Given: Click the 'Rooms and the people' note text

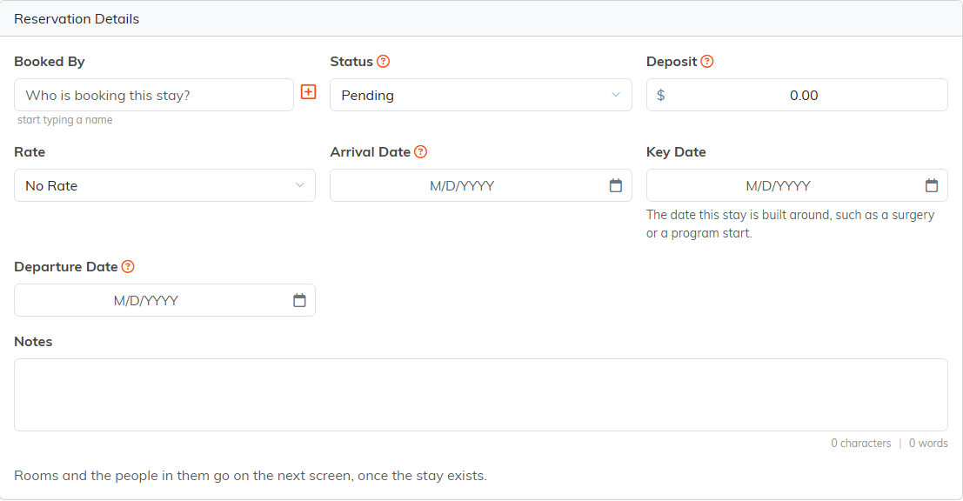Looking at the screenshot, I should [251, 476].
